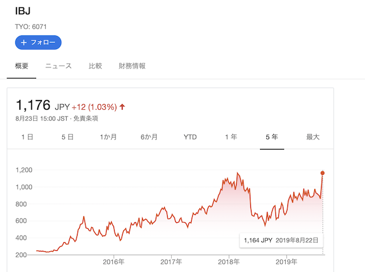Click the IBJ company title
The image size is (365, 272).
coord(23,11)
